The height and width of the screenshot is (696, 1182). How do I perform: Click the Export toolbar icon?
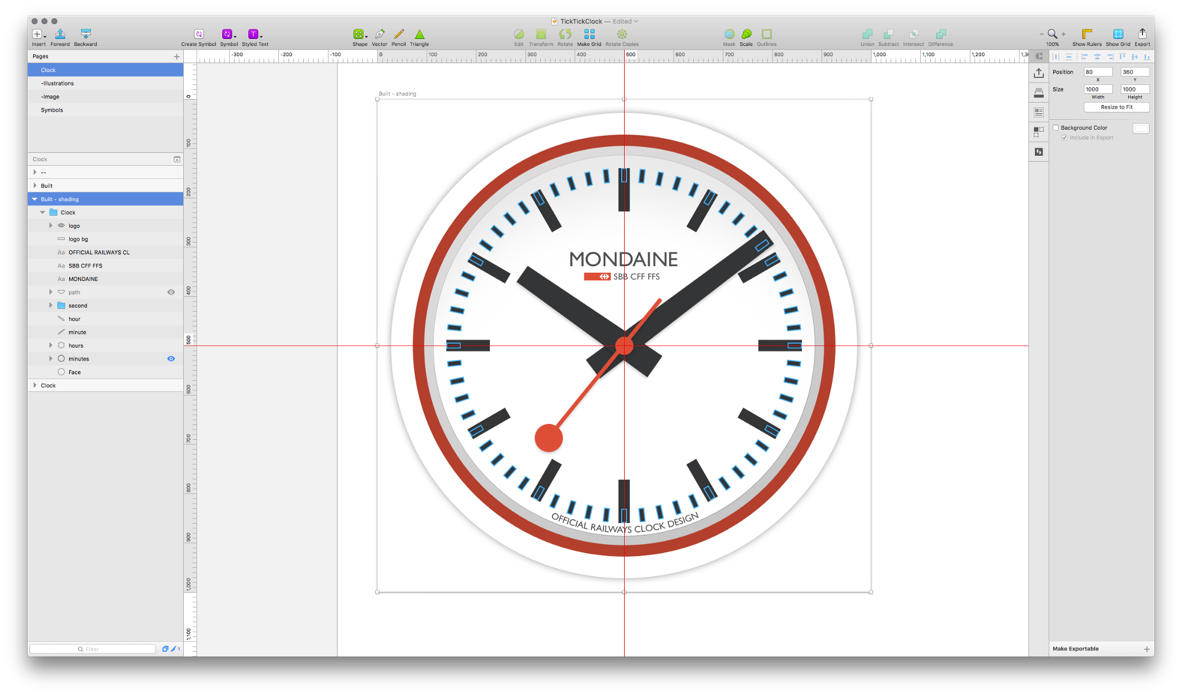(1142, 34)
